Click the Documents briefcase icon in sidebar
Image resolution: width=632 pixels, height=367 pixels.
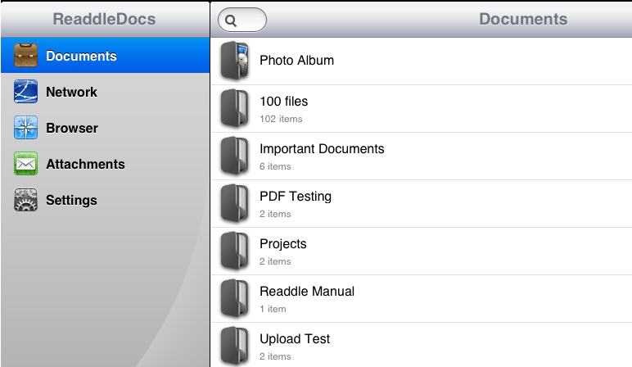pos(26,55)
